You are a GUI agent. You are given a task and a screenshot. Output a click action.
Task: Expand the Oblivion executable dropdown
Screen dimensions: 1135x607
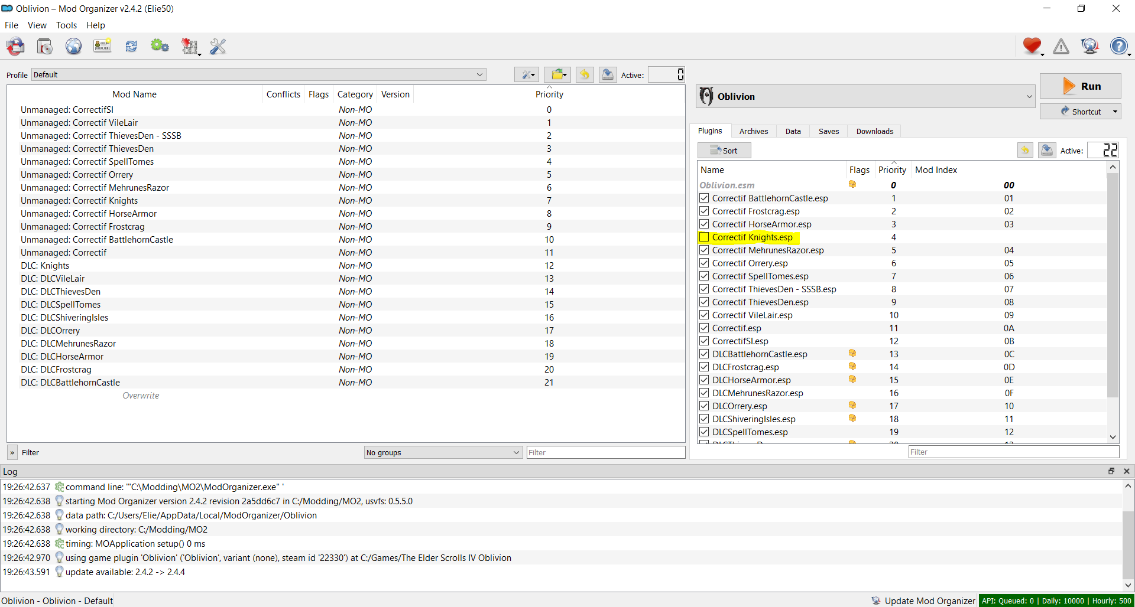point(865,96)
